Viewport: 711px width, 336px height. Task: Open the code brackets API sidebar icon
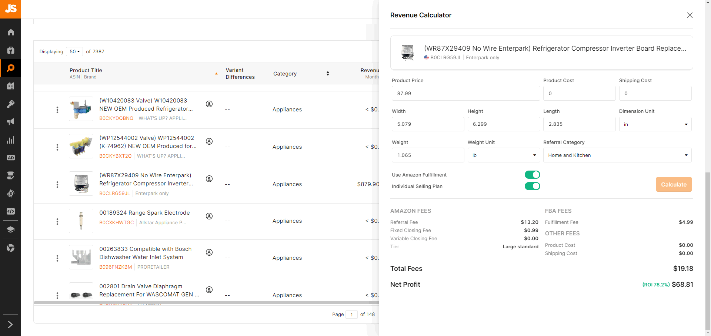(x=11, y=211)
